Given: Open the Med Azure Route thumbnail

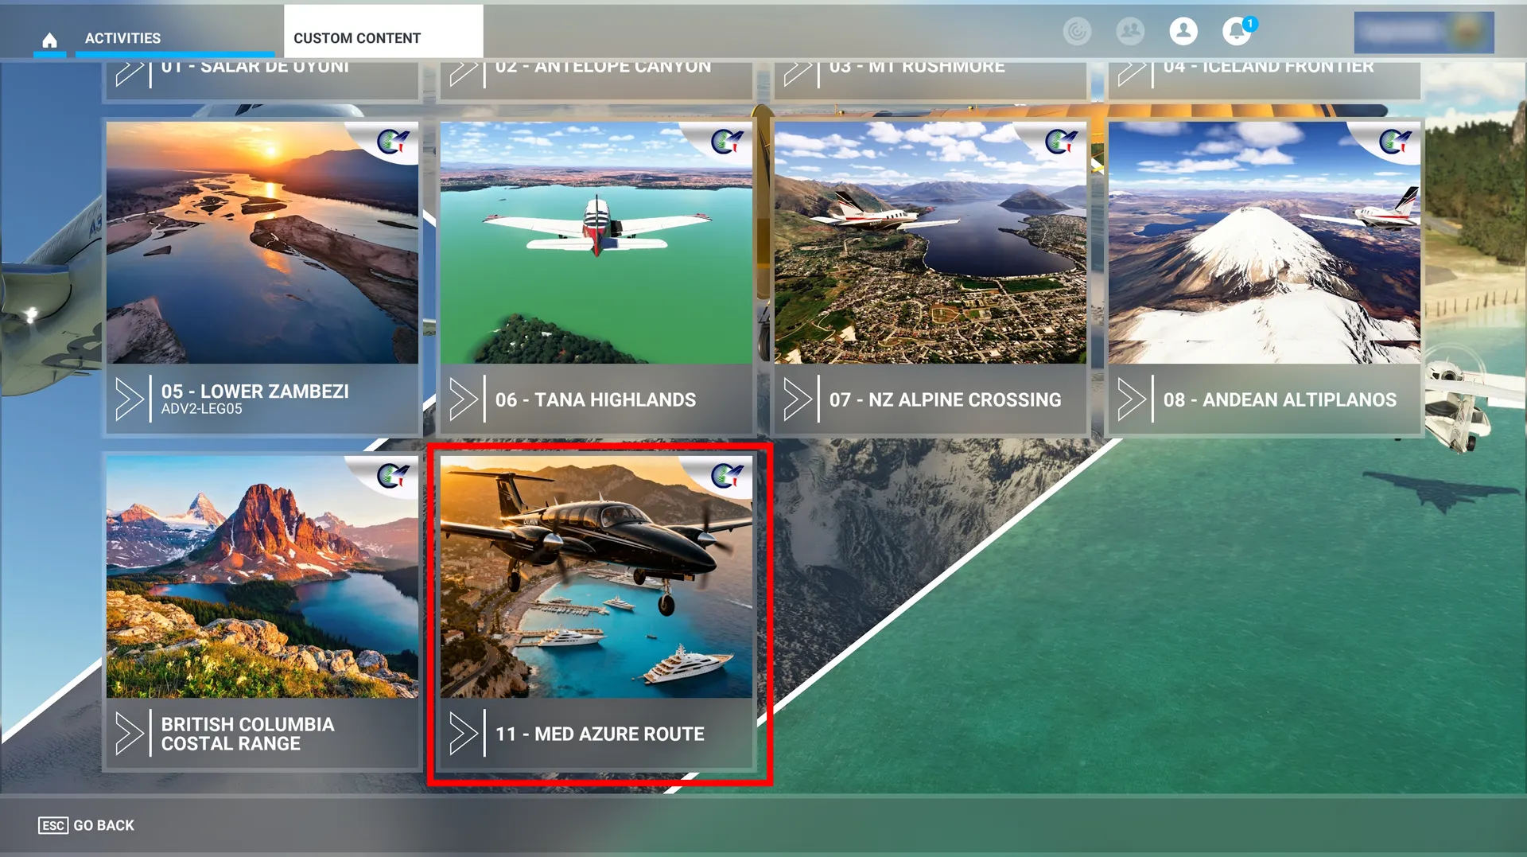Looking at the screenshot, I should [596, 577].
